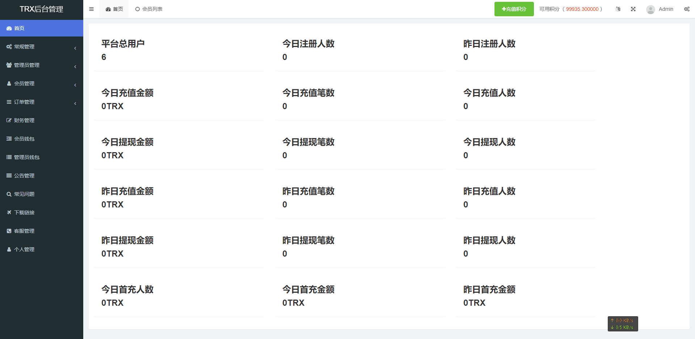
Task: Click the Admin user avatar
Action: pos(650,9)
